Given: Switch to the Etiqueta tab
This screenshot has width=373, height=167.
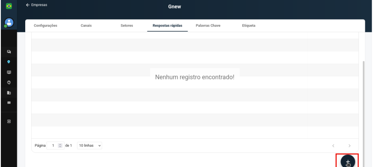Looking at the screenshot, I should point(249,26).
